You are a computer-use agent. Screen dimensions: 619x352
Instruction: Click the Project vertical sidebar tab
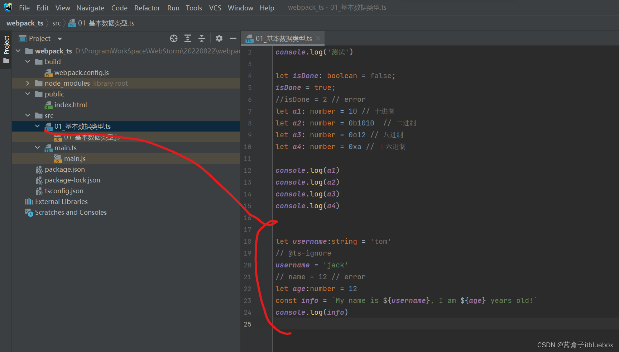6,45
